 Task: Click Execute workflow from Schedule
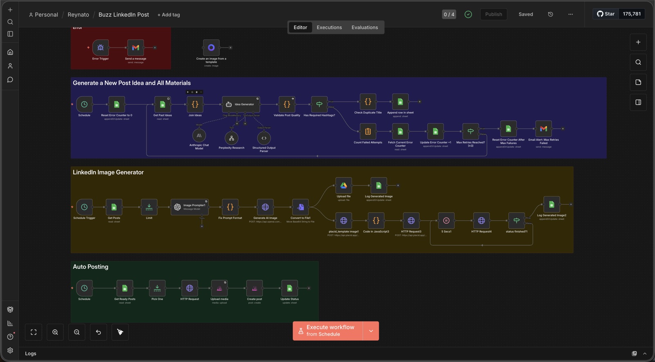coord(328,331)
